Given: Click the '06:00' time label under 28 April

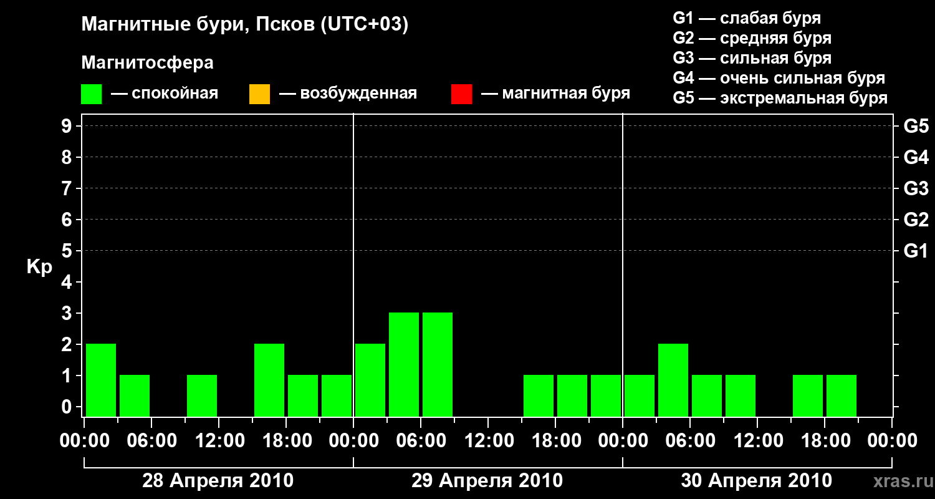Looking at the screenshot, I should [151, 441].
